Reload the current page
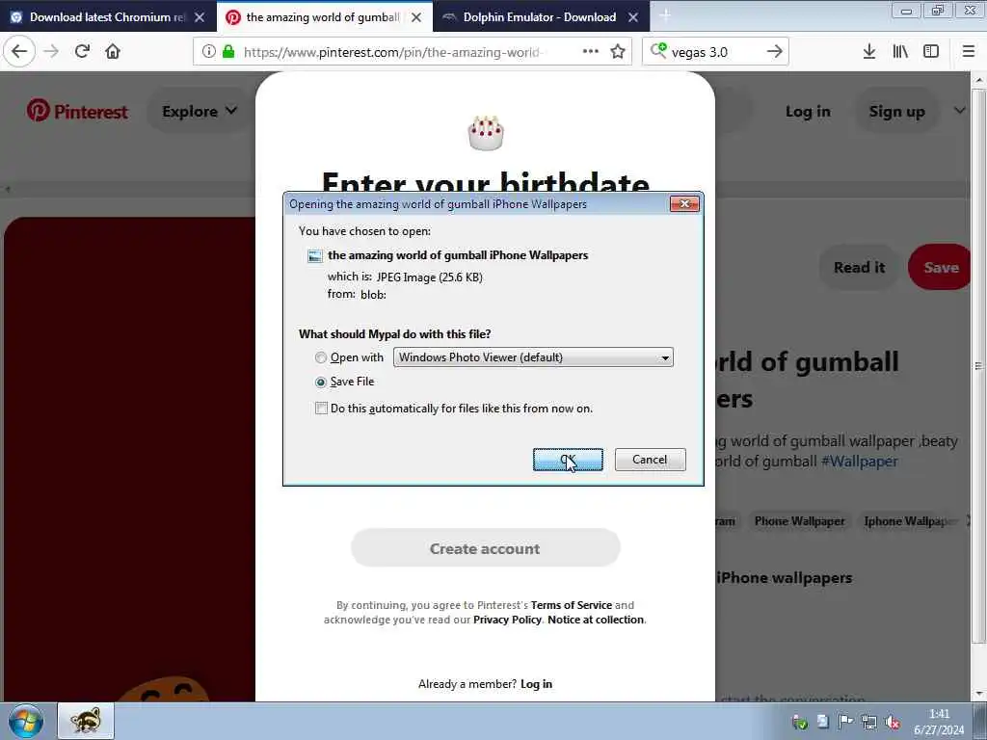 [82, 52]
